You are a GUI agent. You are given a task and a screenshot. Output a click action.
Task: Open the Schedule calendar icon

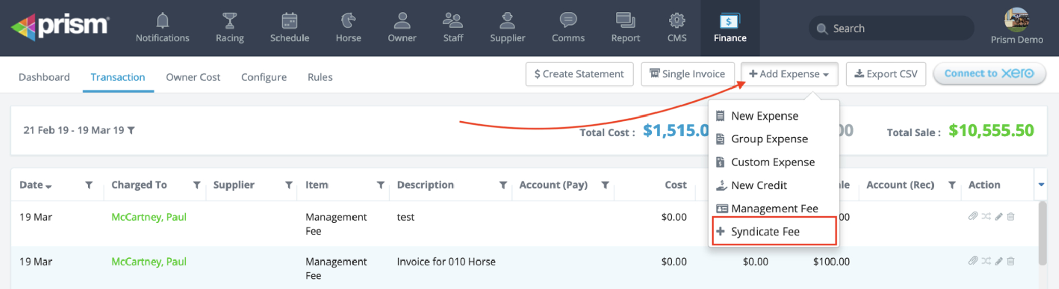[x=289, y=21]
